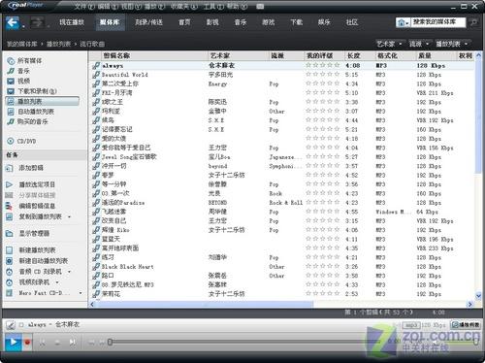Viewport: 485px width, 363px height.
Task: Click the note icon of Beautiful World
Action: pyautogui.click(x=96, y=75)
